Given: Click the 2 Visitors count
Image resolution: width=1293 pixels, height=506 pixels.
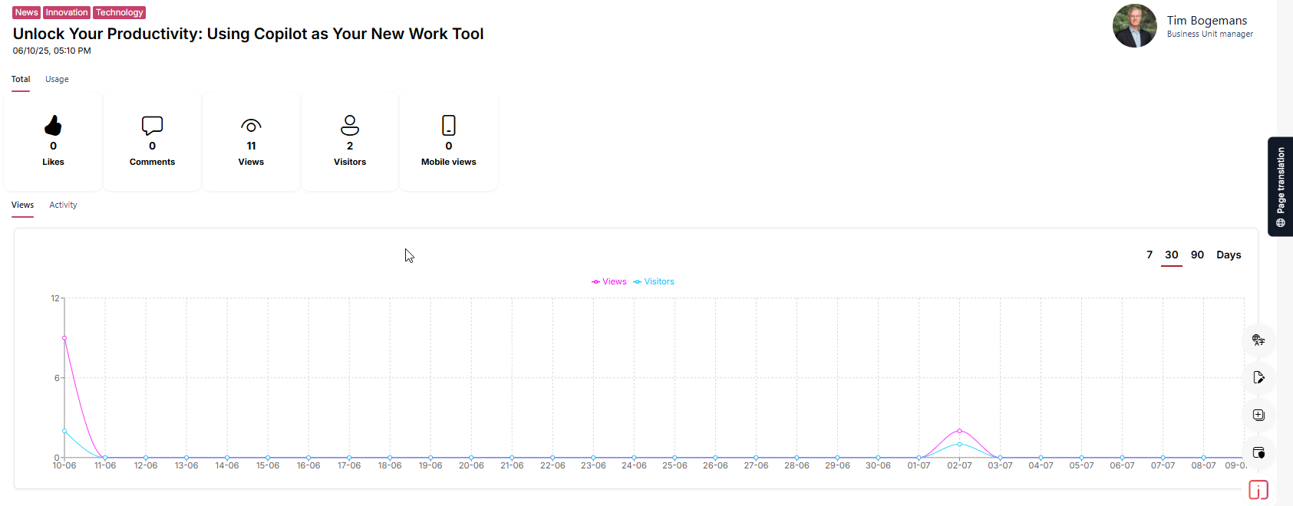Looking at the screenshot, I should pos(350,146).
